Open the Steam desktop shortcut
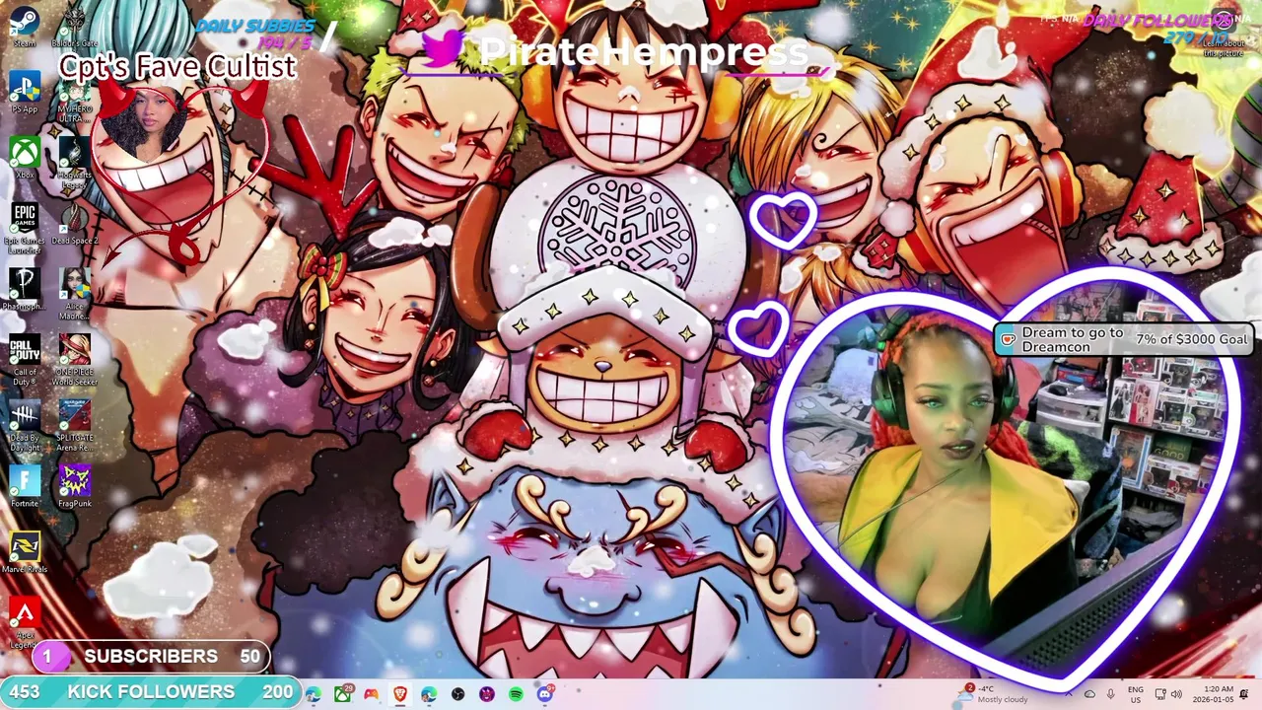 pos(25,27)
